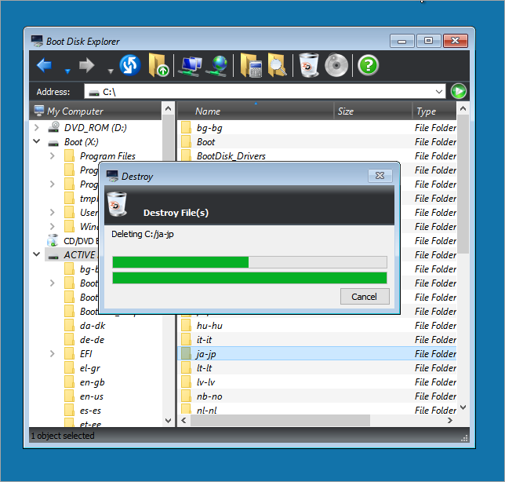Sort by the Name column header
Screen dimensions: 505x482
(x=256, y=111)
